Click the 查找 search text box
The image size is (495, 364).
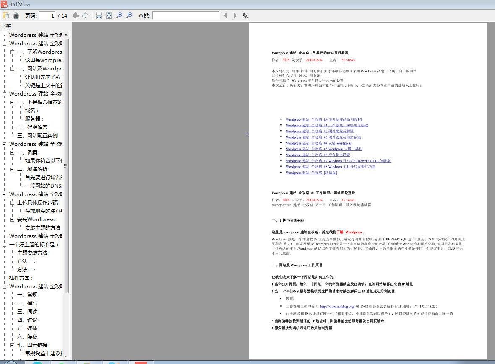click(186, 15)
